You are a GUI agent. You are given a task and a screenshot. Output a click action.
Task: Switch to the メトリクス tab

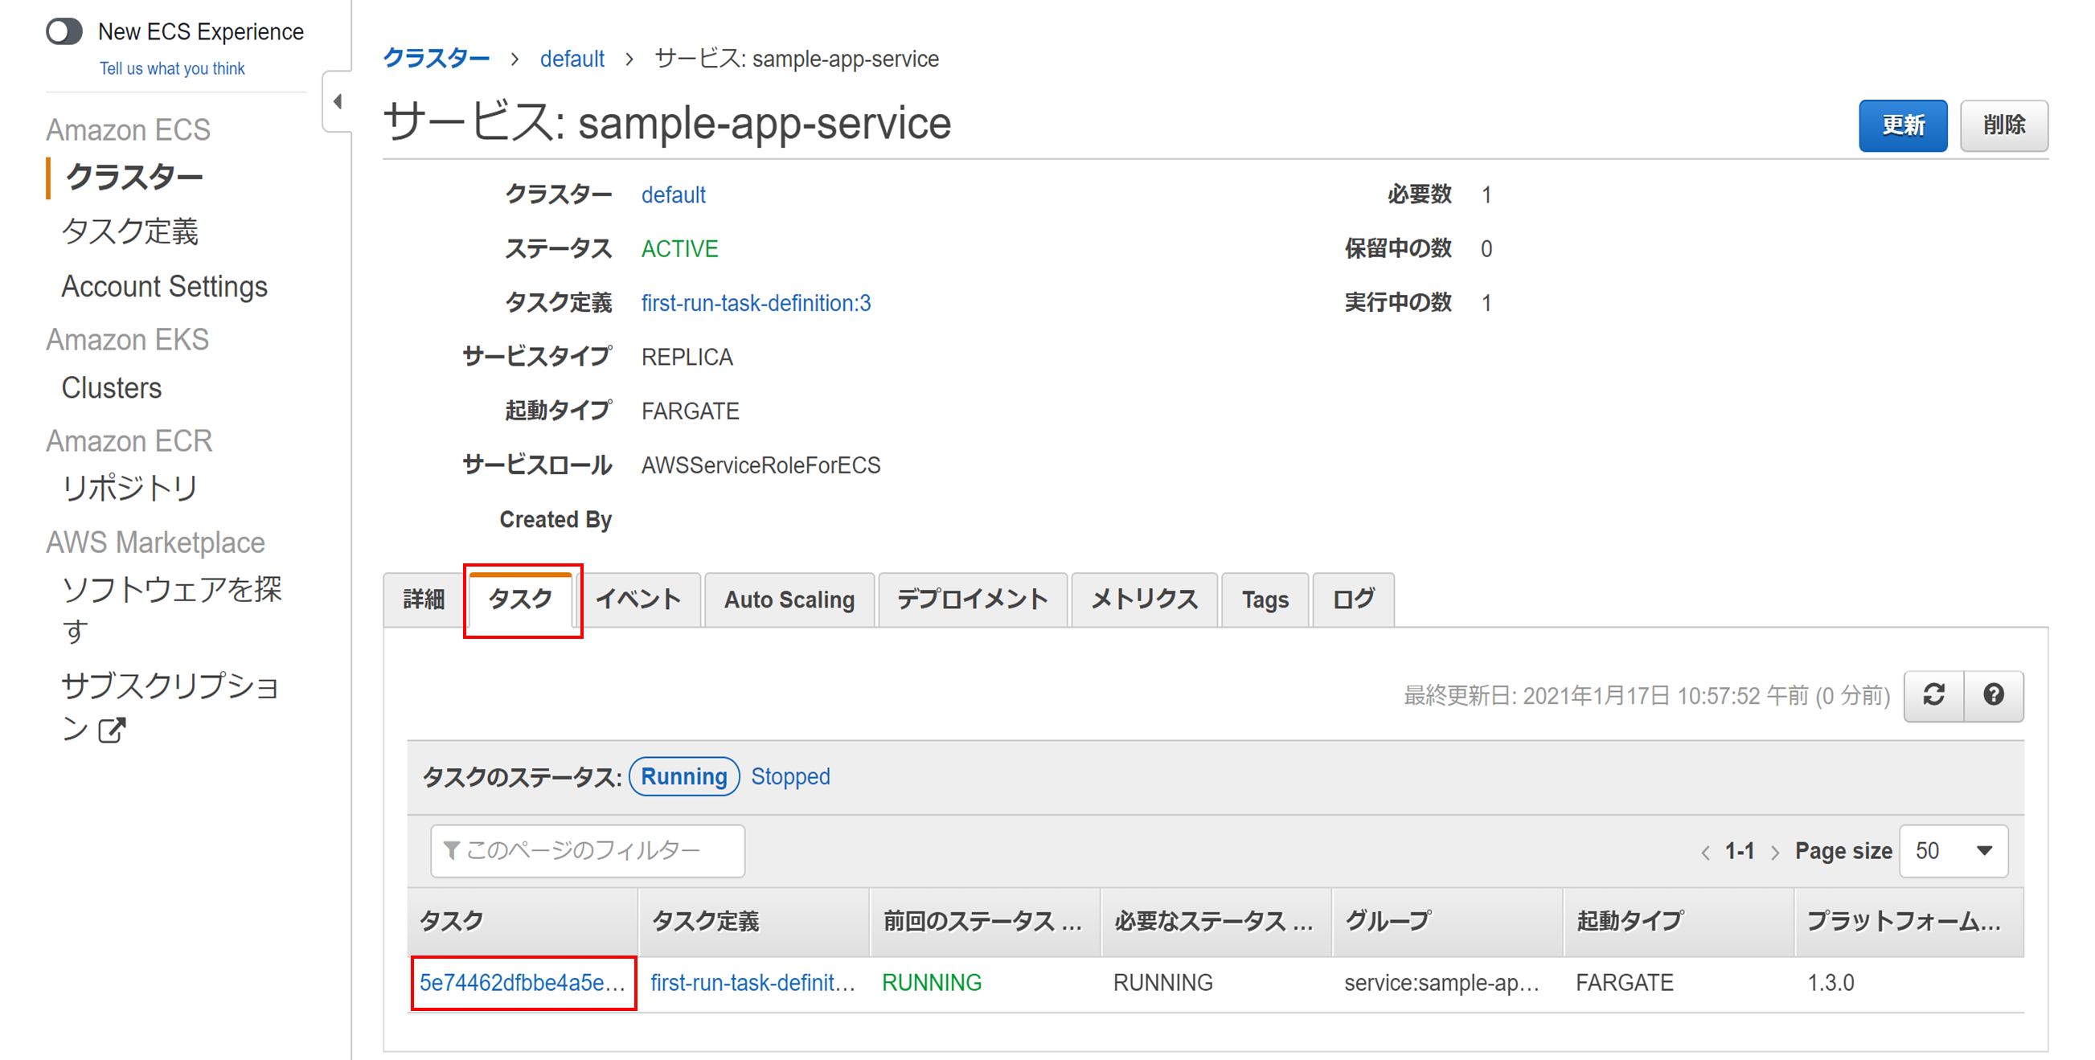tap(1144, 600)
